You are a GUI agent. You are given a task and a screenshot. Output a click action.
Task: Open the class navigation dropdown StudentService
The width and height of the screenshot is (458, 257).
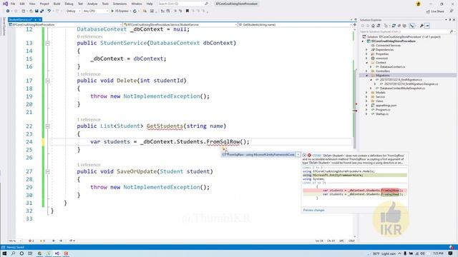(x=180, y=25)
